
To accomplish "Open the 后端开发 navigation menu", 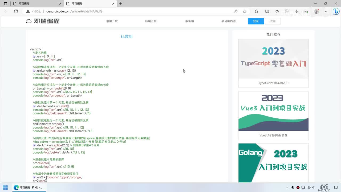I will pyautogui.click(x=151, y=21).
